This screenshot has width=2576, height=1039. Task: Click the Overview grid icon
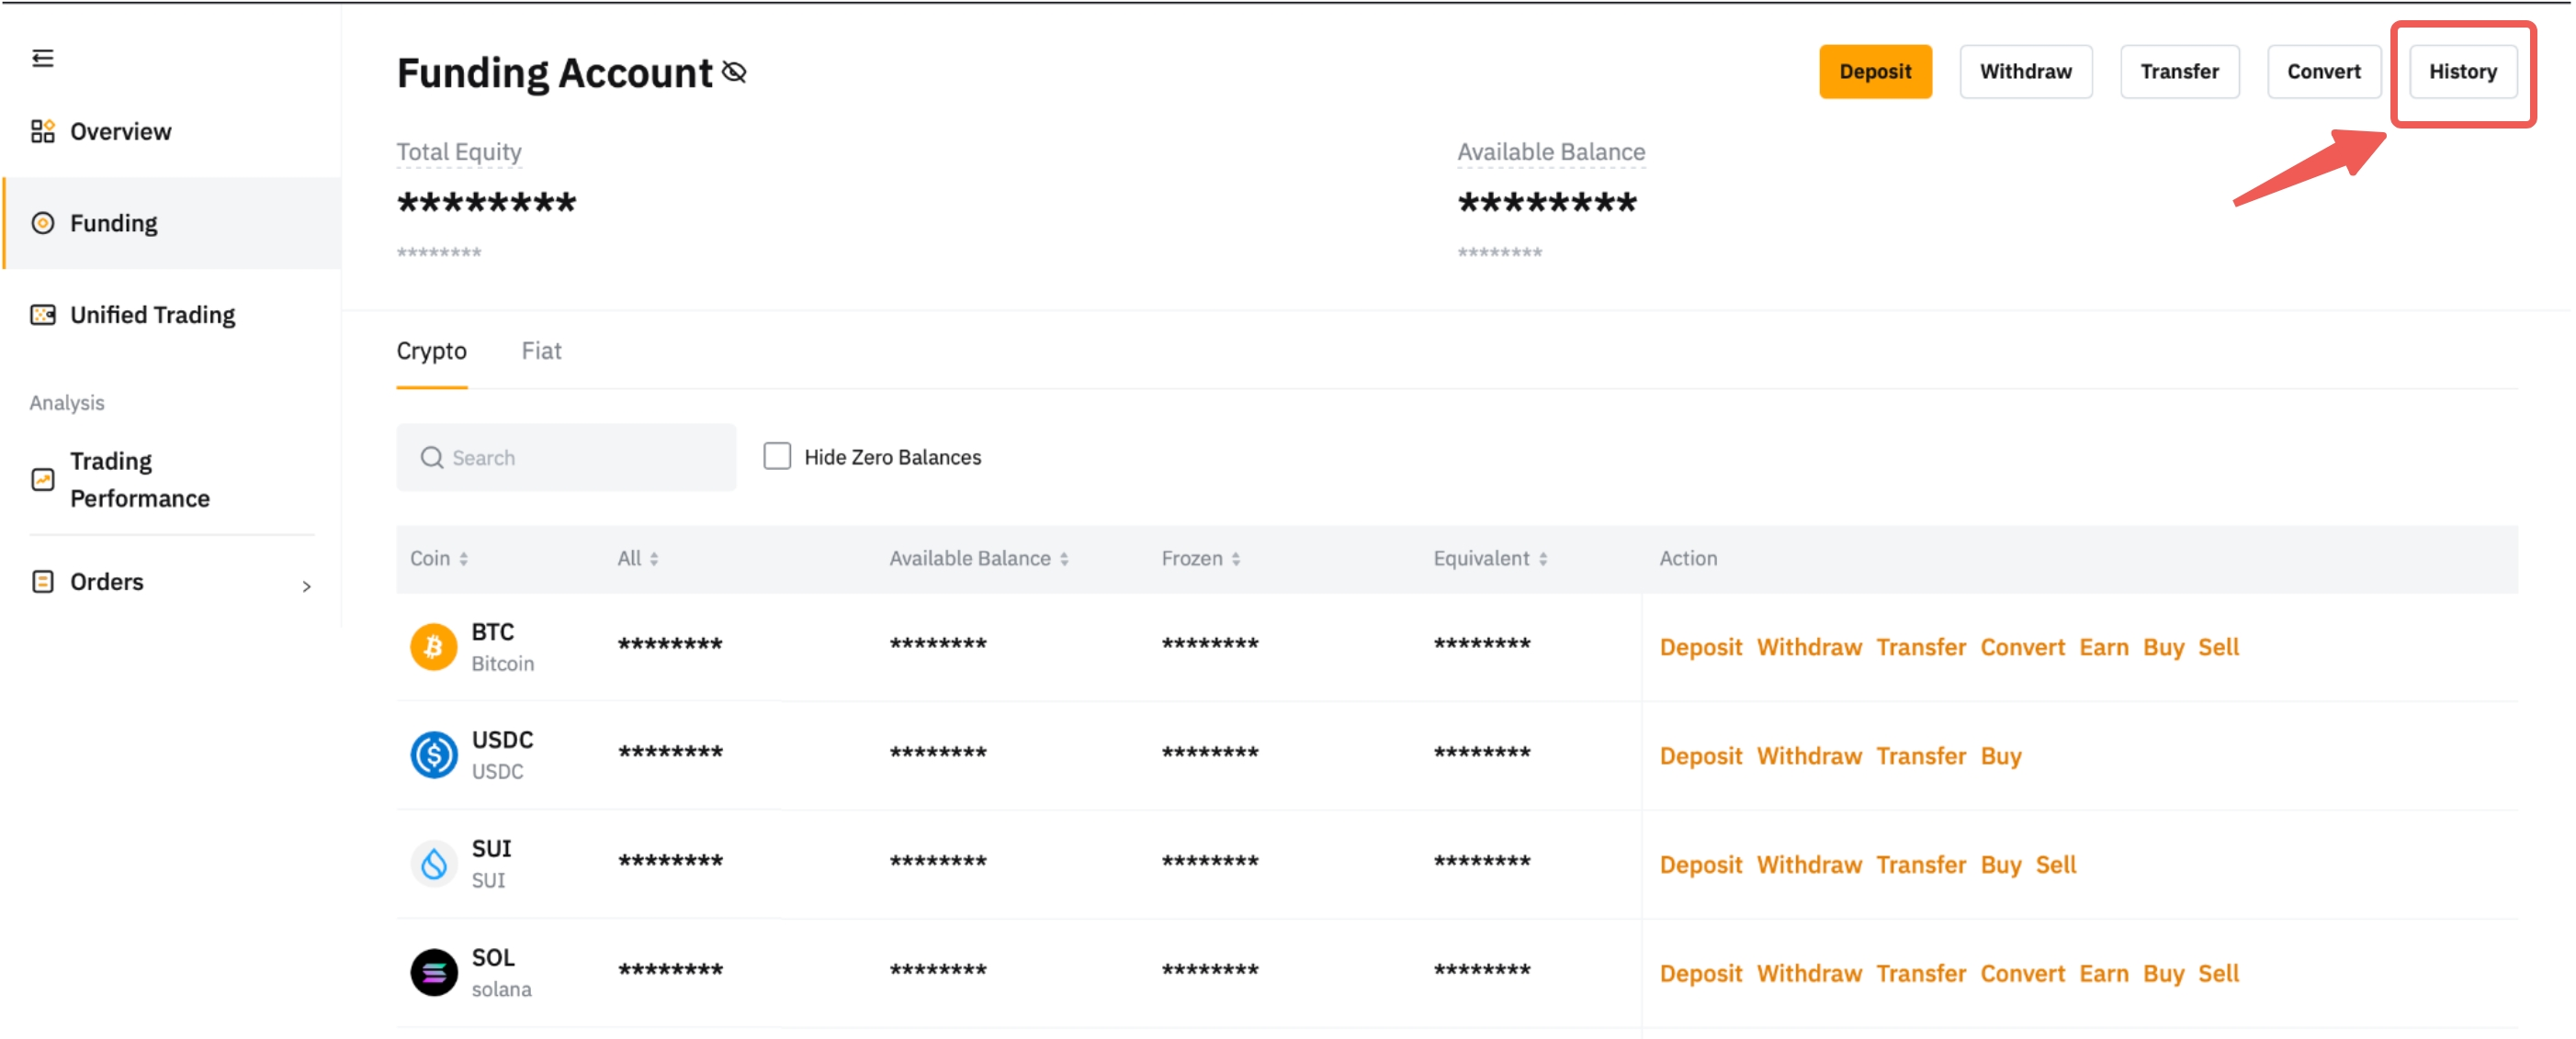click(42, 131)
